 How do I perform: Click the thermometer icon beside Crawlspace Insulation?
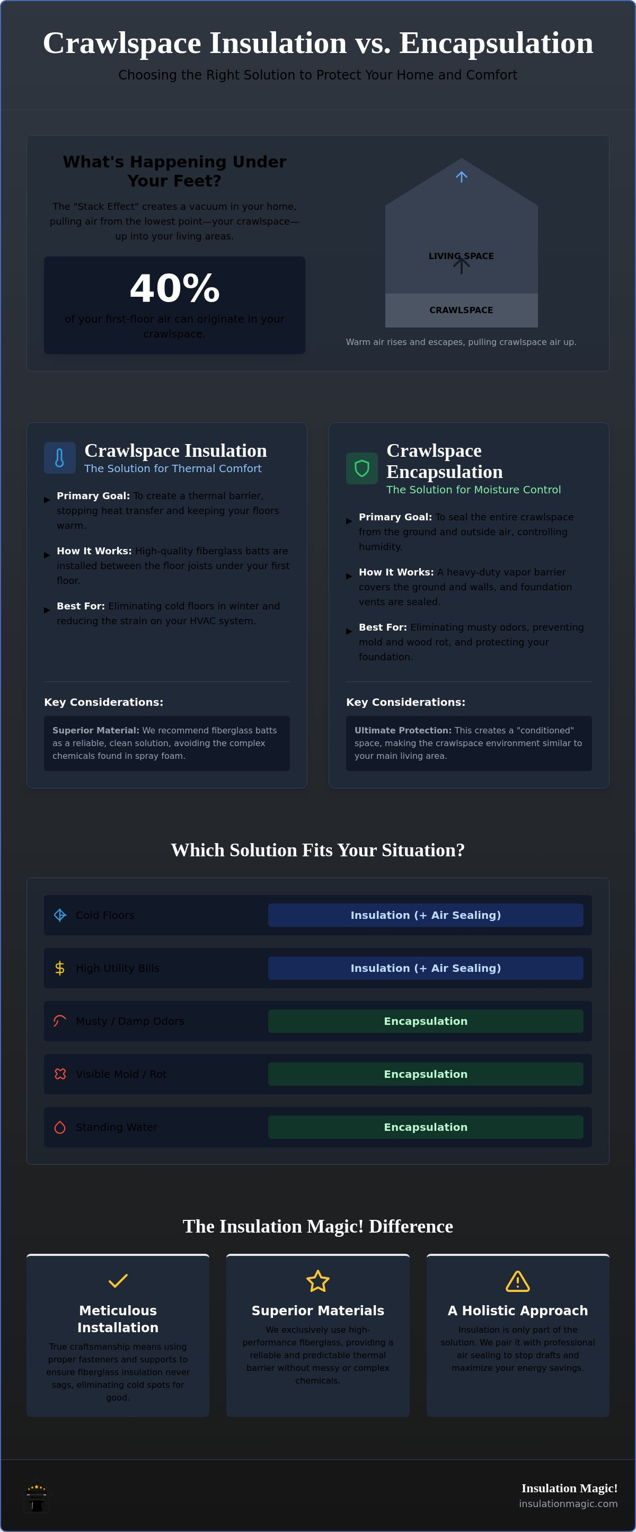tap(59, 458)
